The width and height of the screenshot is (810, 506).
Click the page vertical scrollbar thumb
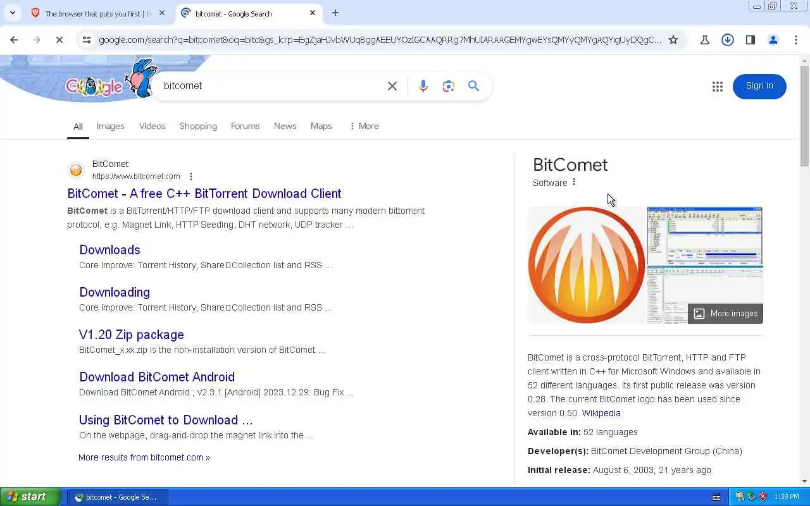pyautogui.click(x=804, y=117)
